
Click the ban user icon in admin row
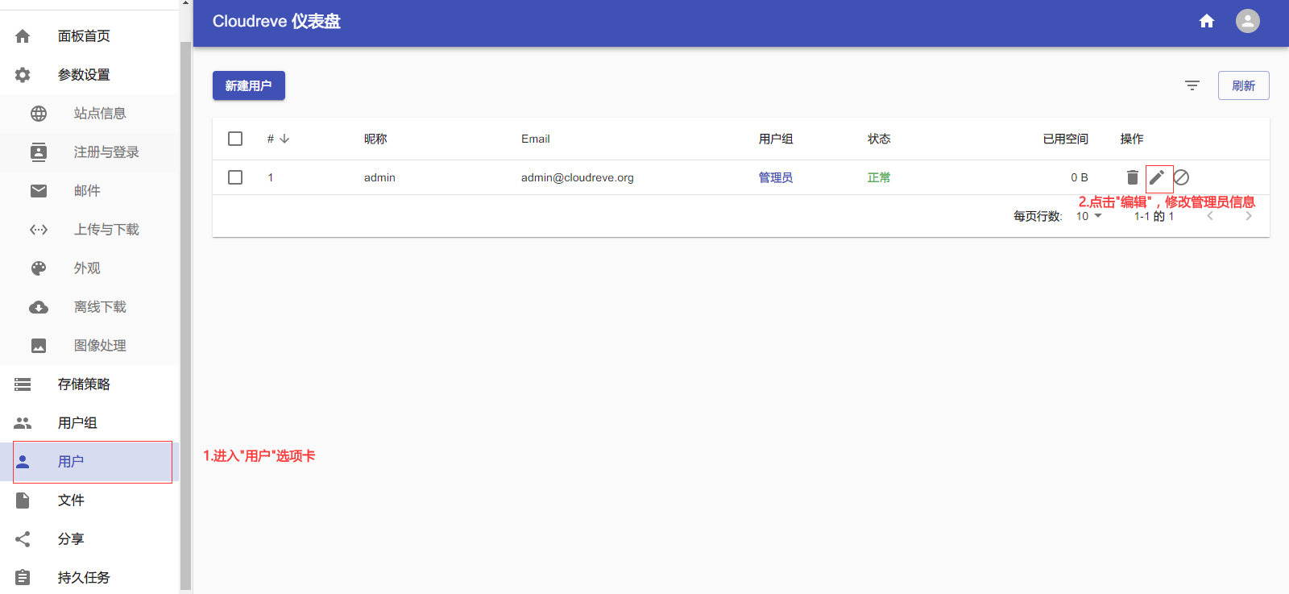(x=1181, y=177)
